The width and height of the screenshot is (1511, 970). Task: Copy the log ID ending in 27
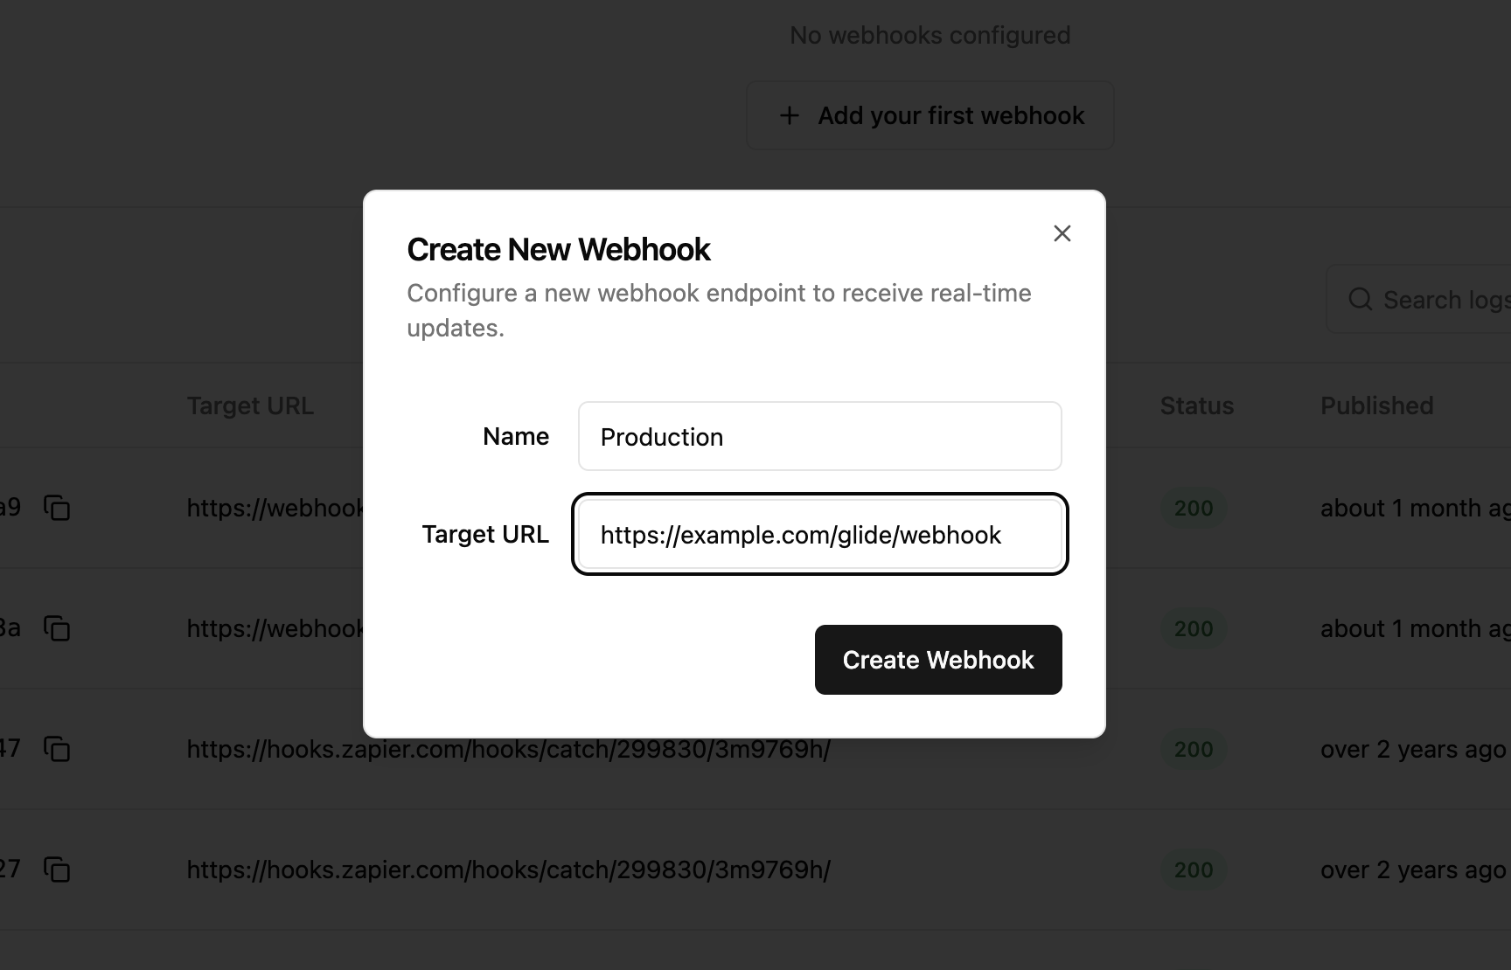click(57, 870)
